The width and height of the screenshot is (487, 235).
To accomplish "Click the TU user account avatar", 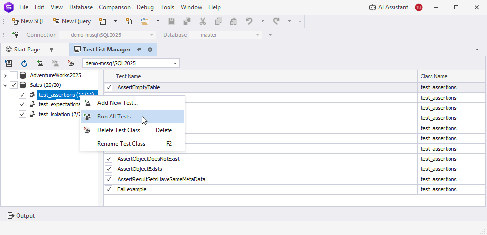I will 419,7.
